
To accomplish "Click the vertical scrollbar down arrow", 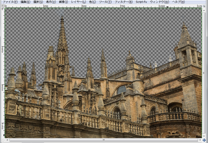I will click(204, 136).
